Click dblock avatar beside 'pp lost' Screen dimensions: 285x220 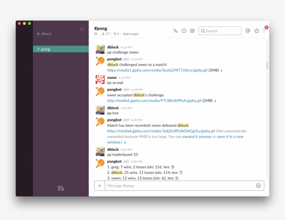click(100, 110)
